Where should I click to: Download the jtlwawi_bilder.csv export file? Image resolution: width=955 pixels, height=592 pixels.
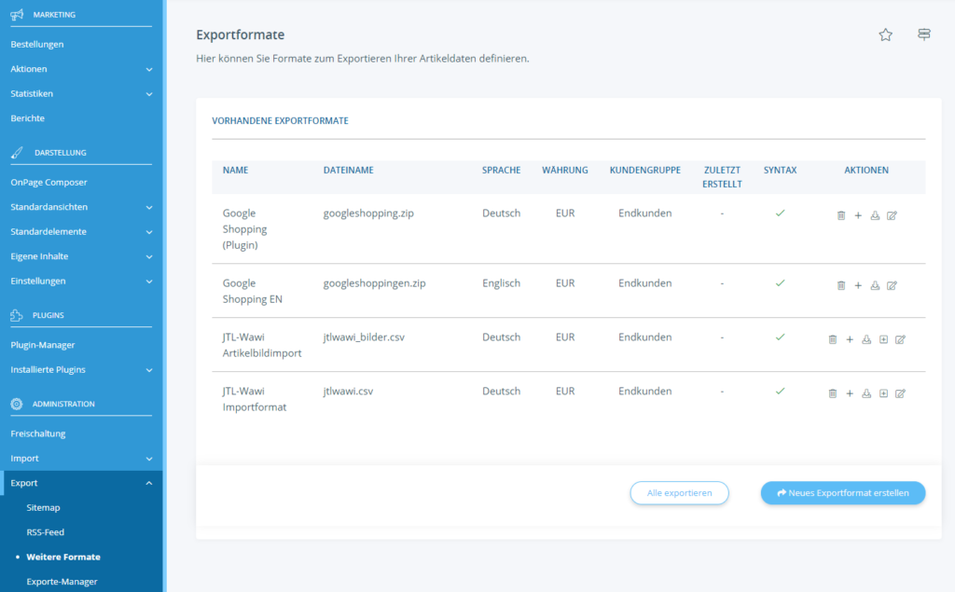coord(865,339)
